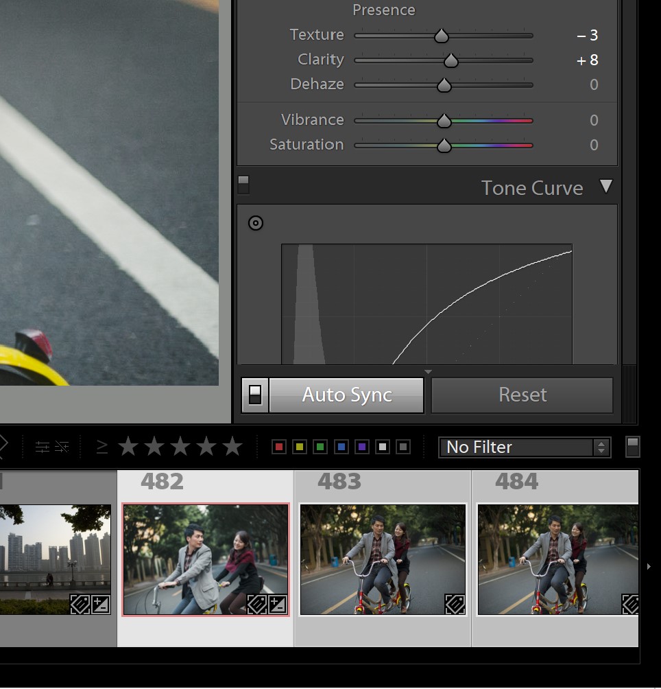
Task: Select the Saturation value 0
Action: tap(594, 145)
